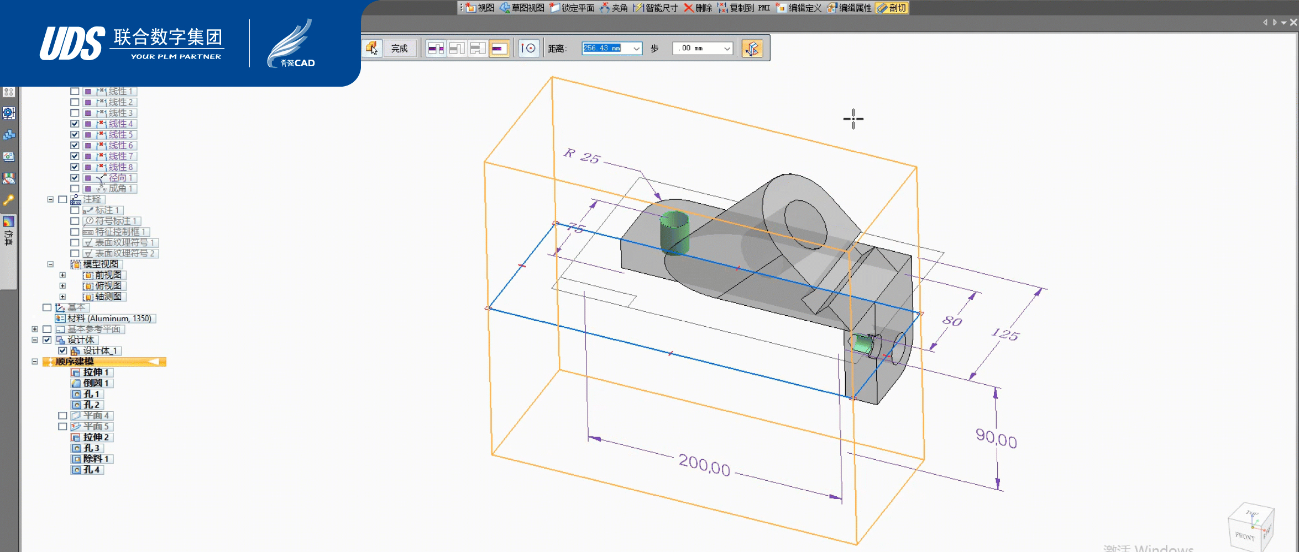Collapse the 顺序建模 tree section
The width and height of the screenshot is (1299, 552).
(35, 362)
